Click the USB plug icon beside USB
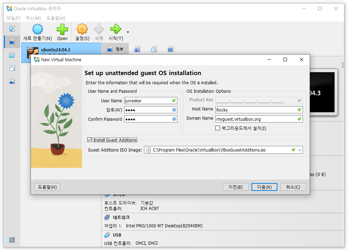Image resolution: width=348 pixels, height=250 pixels. [x=107, y=235]
